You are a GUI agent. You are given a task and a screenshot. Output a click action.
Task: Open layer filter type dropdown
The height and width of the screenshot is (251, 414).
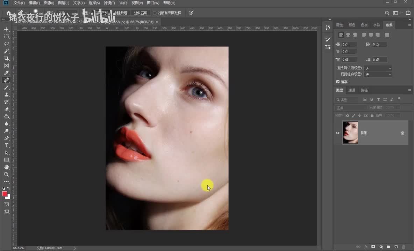tap(347, 100)
